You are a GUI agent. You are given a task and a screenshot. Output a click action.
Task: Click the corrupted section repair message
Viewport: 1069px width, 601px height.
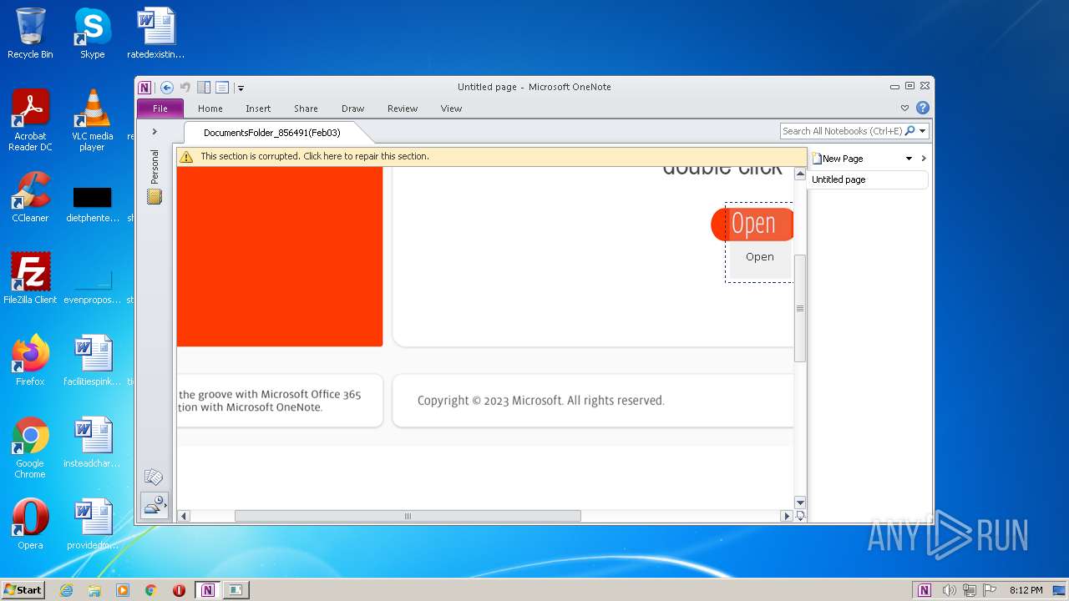point(315,156)
